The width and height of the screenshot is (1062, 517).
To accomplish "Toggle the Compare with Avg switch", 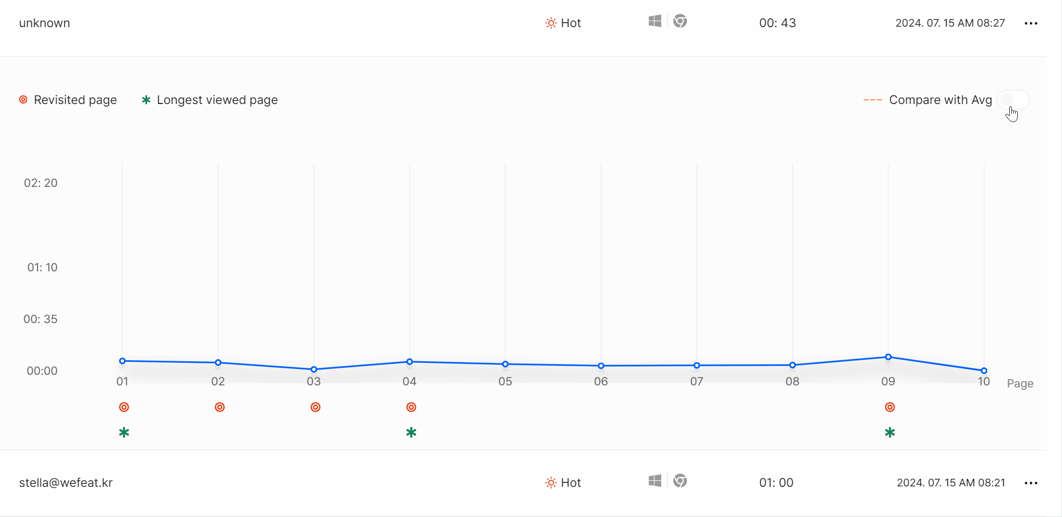I will pyautogui.click(x=1013, y=100).
